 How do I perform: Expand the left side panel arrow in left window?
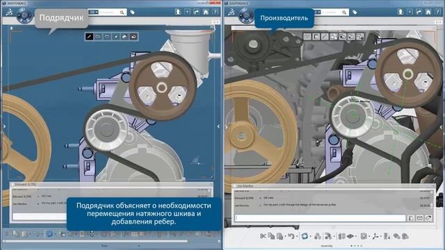point(4,126)
